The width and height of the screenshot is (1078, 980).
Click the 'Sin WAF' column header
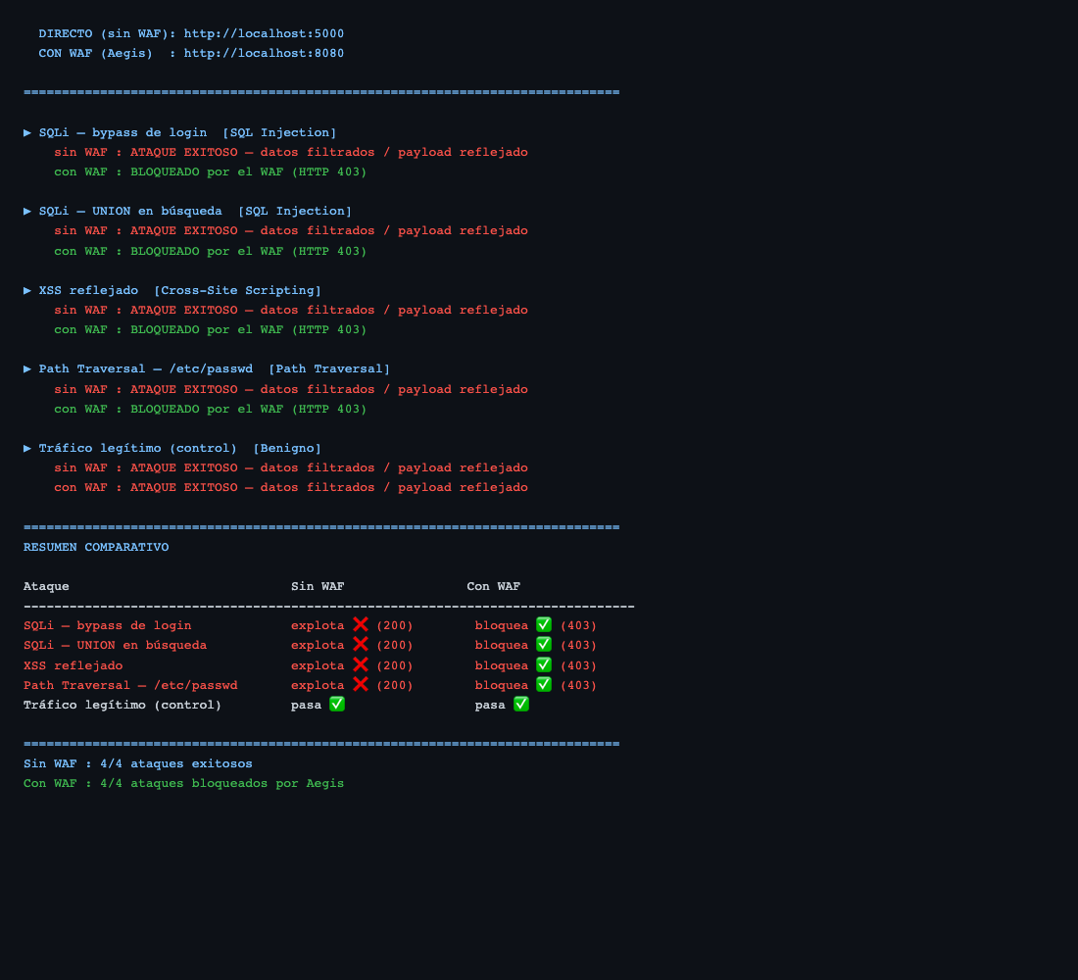point(318,587)
